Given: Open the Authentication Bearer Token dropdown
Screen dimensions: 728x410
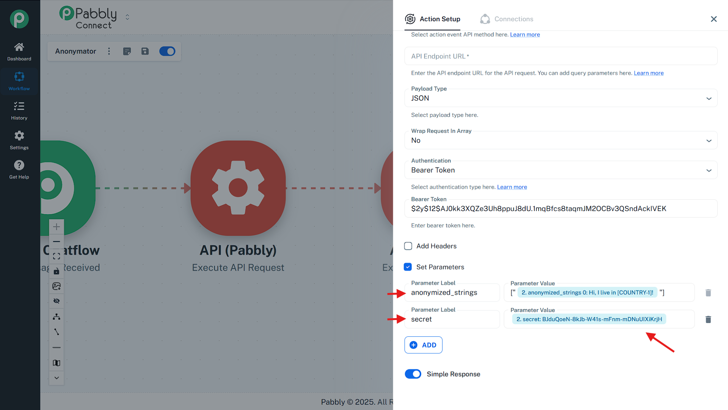Looking at the screenshot, I should pos(560,170).
